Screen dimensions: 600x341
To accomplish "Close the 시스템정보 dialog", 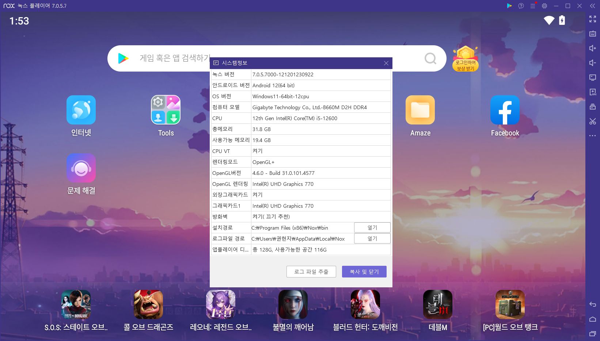I will coord(386,63).
